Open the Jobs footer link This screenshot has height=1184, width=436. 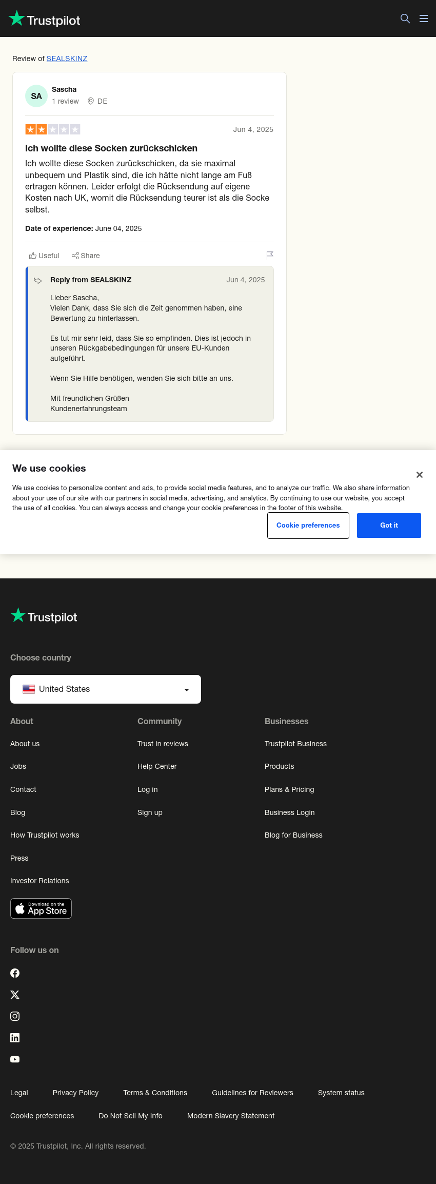click(x=18, y=766)
